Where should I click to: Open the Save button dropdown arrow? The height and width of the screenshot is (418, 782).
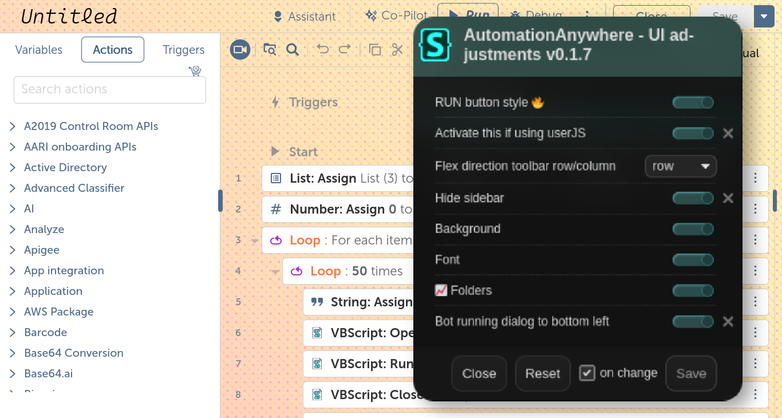(764, 16)
